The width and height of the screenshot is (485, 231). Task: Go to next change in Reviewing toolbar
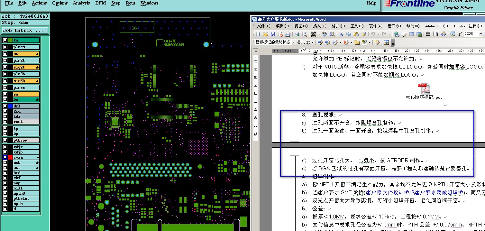(328, 42)
